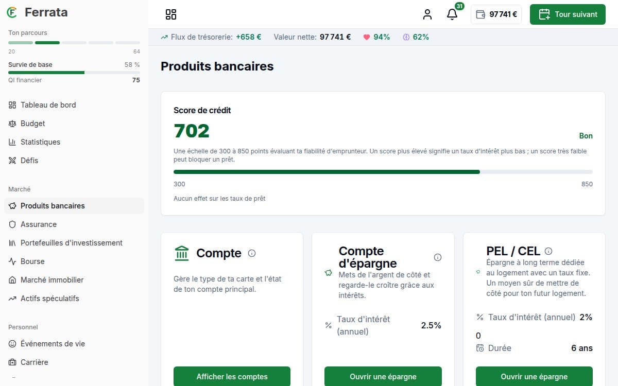Open Événements de vie page
618x386 pixels.
(x=74, y=344)
